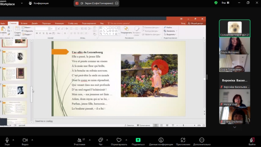This screenshot has width=261, height=147.
Task: Click slide sorter view icon in status bar
Action: tap(161, 125)
